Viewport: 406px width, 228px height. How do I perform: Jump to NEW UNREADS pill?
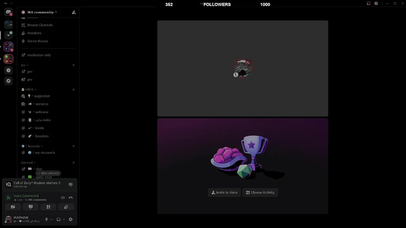(48, 173)
